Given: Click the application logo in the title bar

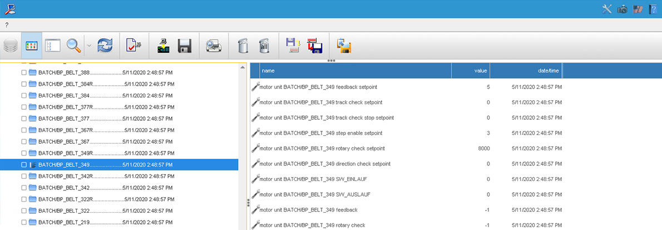Looking at the screenshot, I should click(9, 9).
